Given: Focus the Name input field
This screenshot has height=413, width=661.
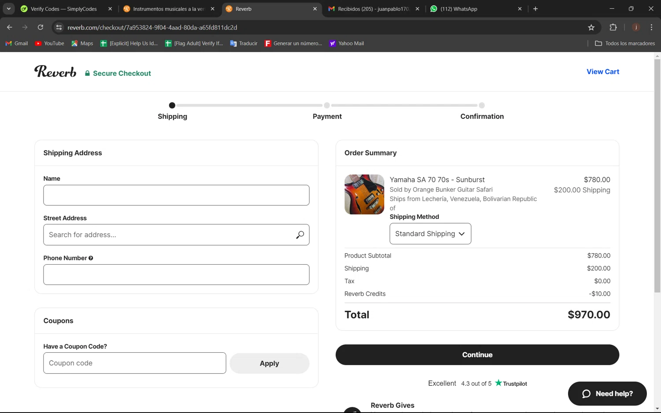Looking at the screenshot, I should 176,195.
